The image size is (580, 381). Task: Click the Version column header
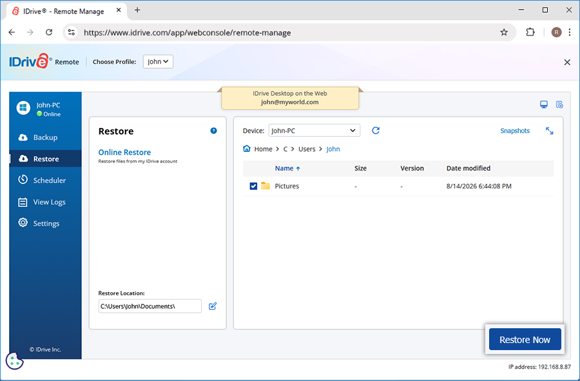tap(412, 168)
